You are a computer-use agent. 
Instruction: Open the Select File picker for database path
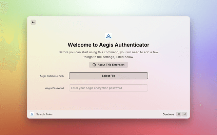point(108,76)
